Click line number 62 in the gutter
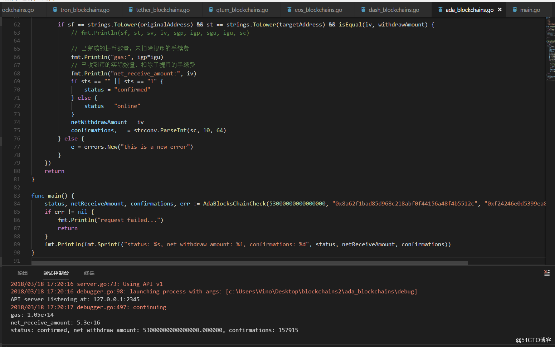This screenshot has width=555, height=347. (x=17, y=25)
